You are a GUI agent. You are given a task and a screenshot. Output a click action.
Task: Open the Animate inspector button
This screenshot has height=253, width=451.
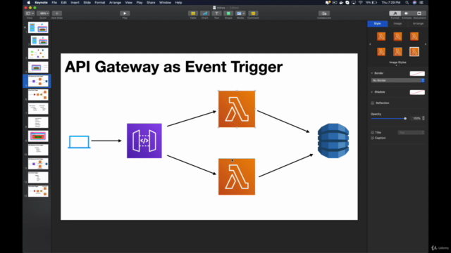(407, 13)
